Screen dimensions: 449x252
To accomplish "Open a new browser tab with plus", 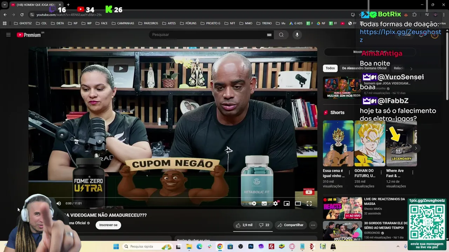I will [x=68, y=5].
